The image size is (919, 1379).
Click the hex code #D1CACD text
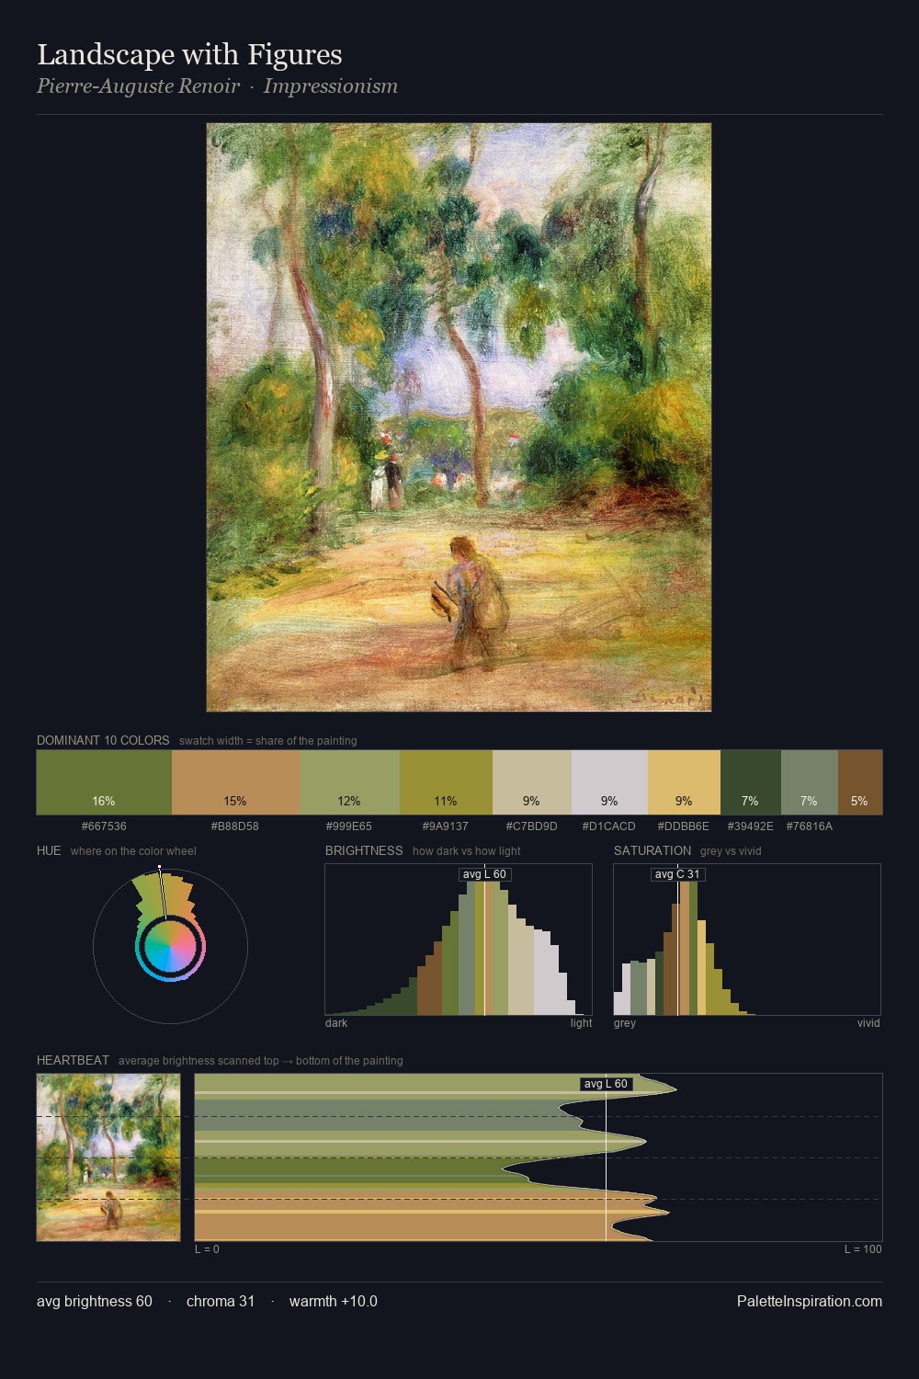609,826
